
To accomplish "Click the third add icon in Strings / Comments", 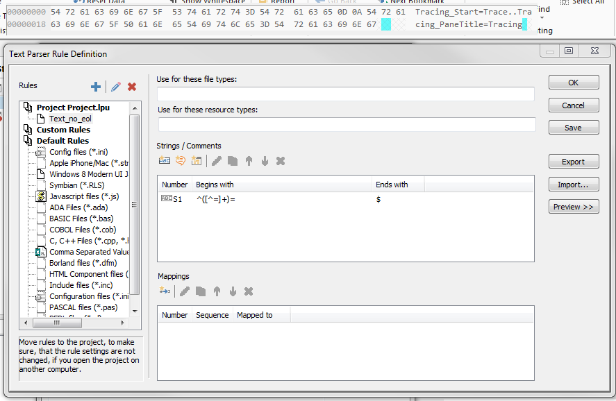I will (x=197, y=161).
